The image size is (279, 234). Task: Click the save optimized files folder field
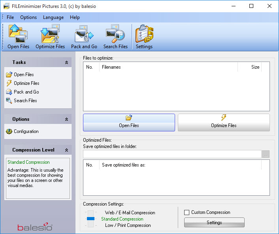click(172, 154)
